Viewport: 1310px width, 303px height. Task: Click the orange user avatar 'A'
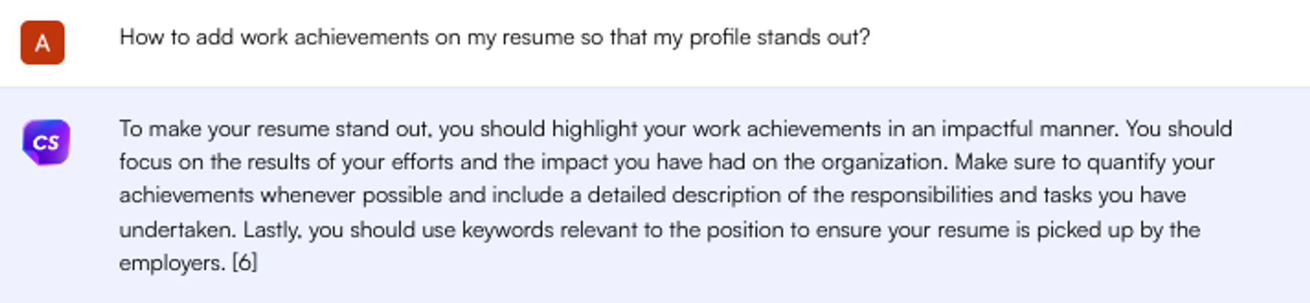pyautogui.click(x=43, y=43)
